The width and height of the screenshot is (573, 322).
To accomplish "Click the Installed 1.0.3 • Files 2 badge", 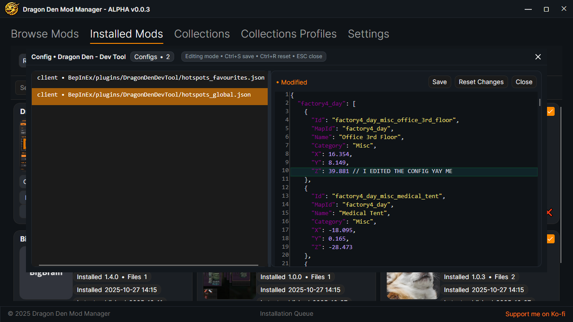I will [479, 277].
